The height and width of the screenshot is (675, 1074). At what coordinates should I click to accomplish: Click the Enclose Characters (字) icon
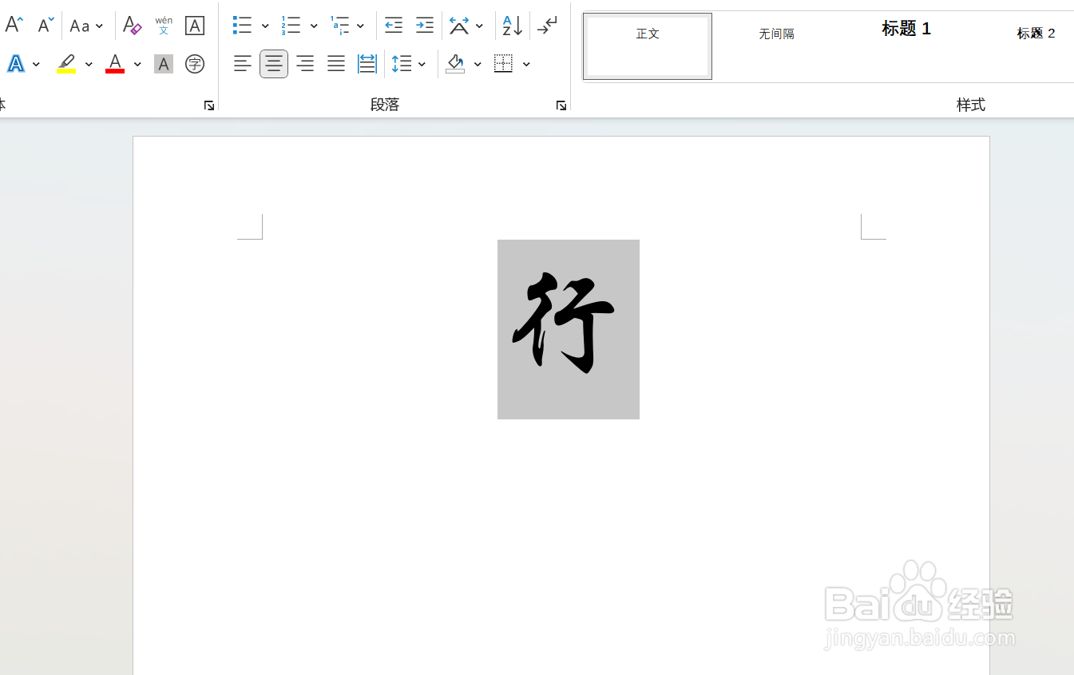[x=195, y=63]
